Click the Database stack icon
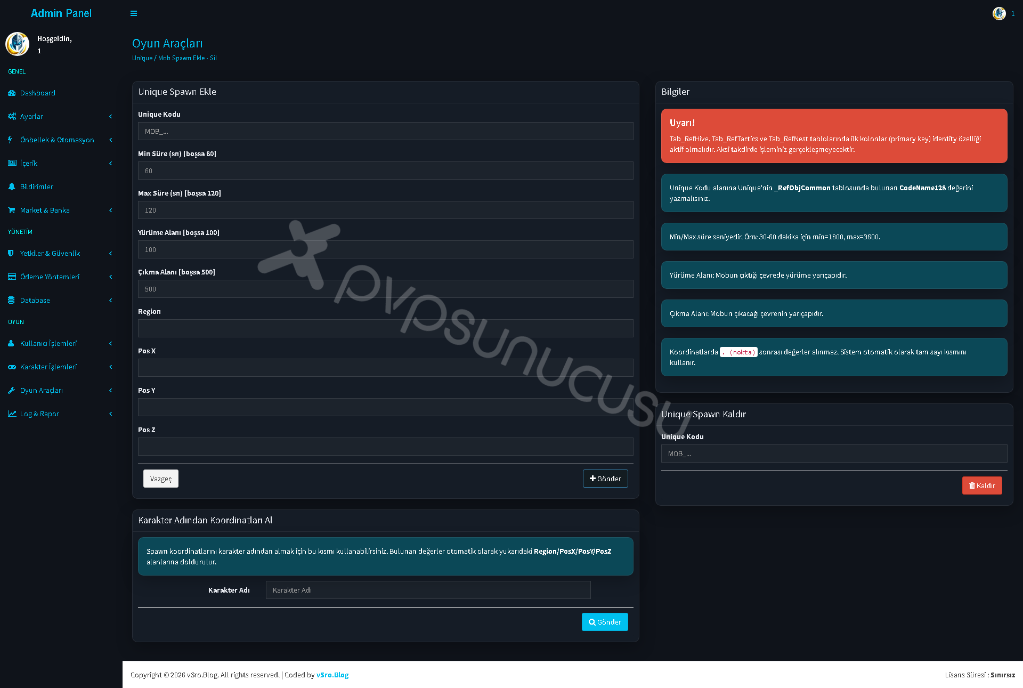The image size is (1023, 688). click(x=11, y=300)
